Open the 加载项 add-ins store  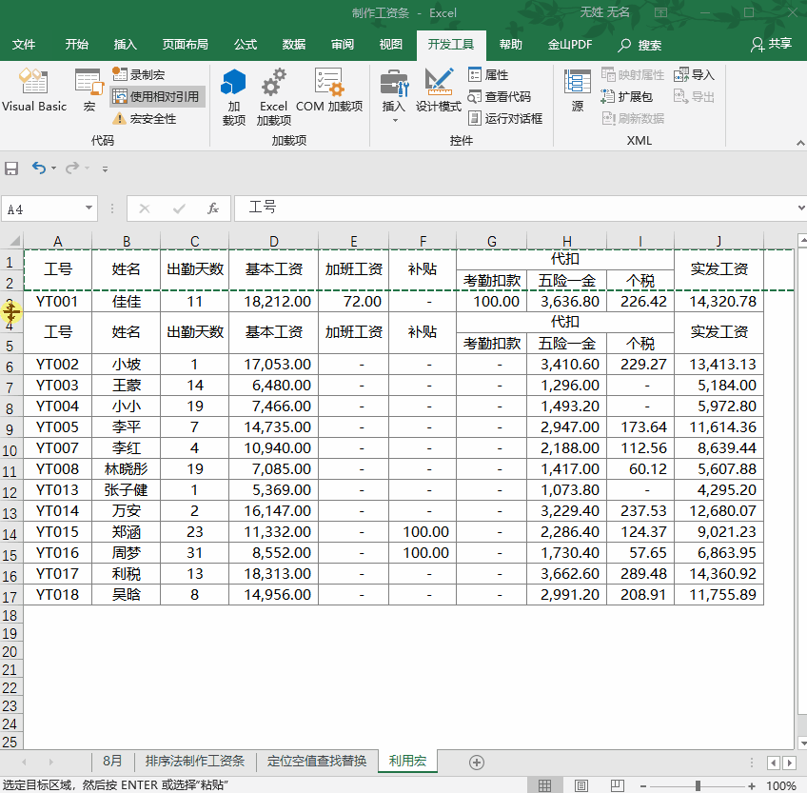click(x=234, y=97)
